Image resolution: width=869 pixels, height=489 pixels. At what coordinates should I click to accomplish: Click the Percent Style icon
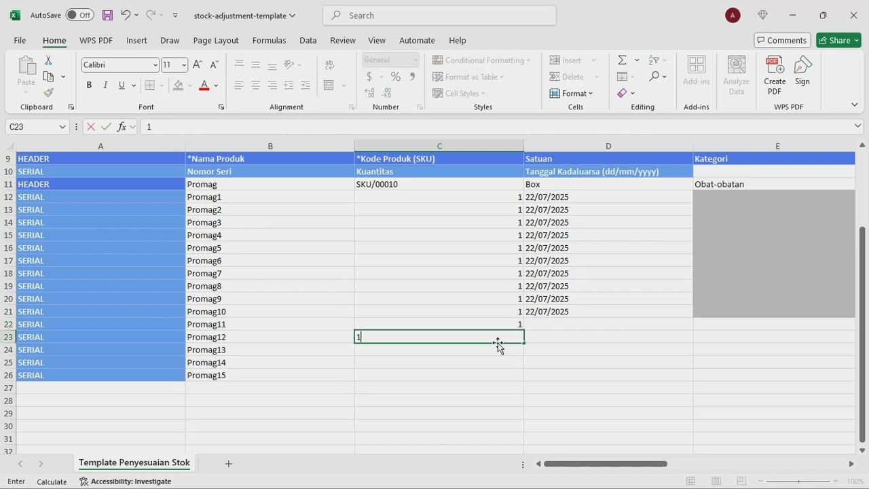click(395, 77)
